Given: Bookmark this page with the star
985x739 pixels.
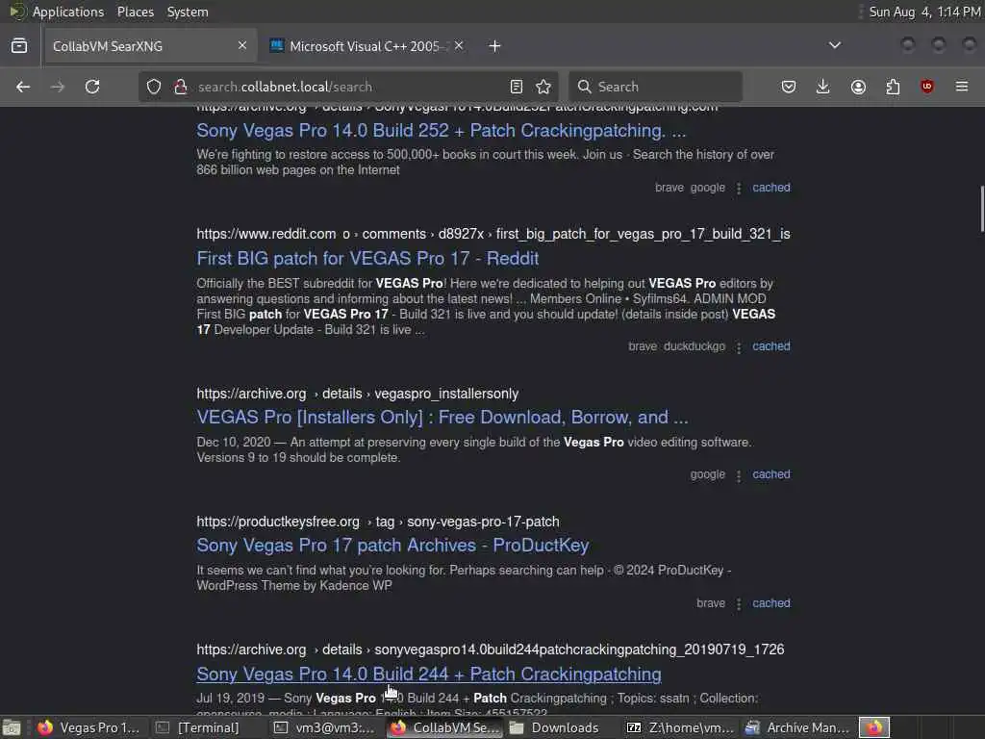Looking at the screenshot, I should (x=543, y=87).
